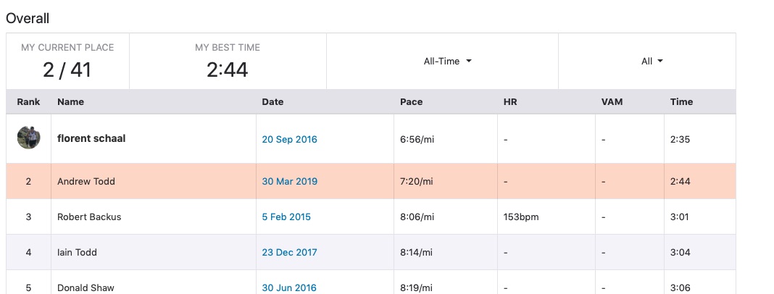Click Iain Todd's name
Viewport: 774px width, 294px height.
tap(77, 253)
